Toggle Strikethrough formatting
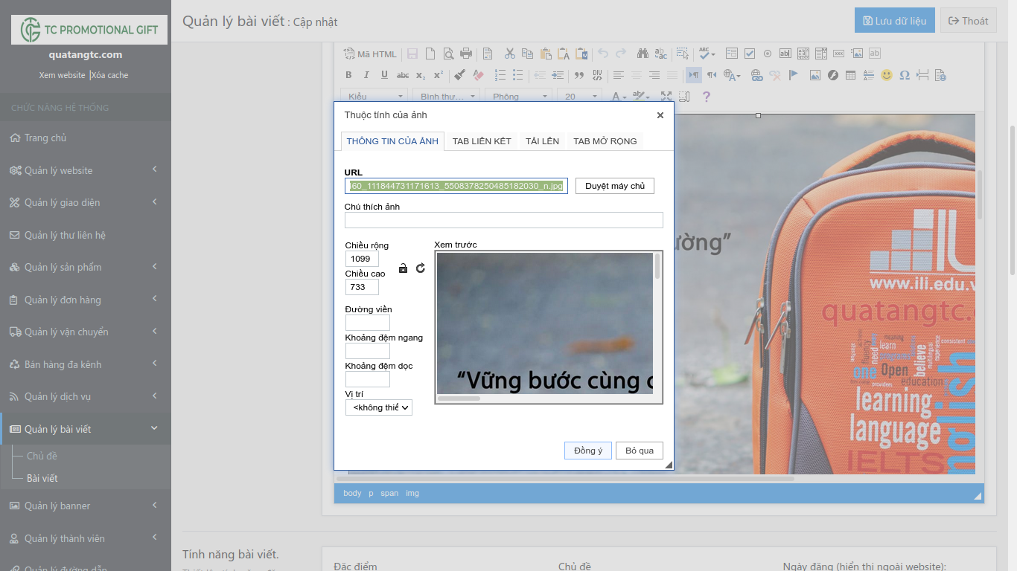Image resolution: width=1017 pixels, height=571 pixels. click(403, 75)
